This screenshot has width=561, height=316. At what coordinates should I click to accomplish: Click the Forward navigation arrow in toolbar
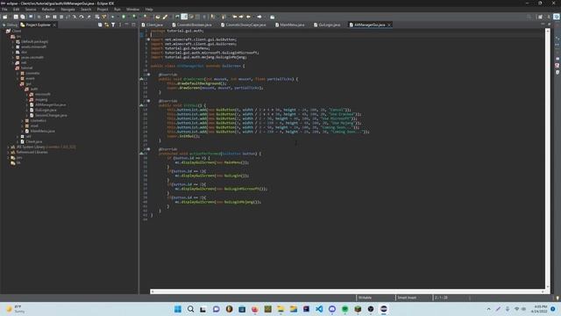(259, 17)
